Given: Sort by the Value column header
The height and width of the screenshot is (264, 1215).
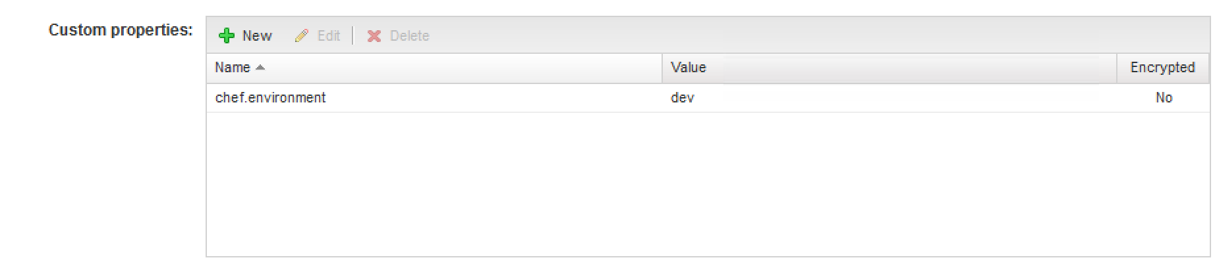Looking at the screenshot, I should click(890, 68).
